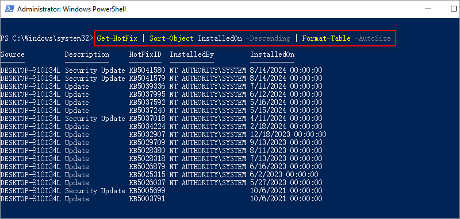Click hotfix ID KB5037995

[x=147, y=95]
